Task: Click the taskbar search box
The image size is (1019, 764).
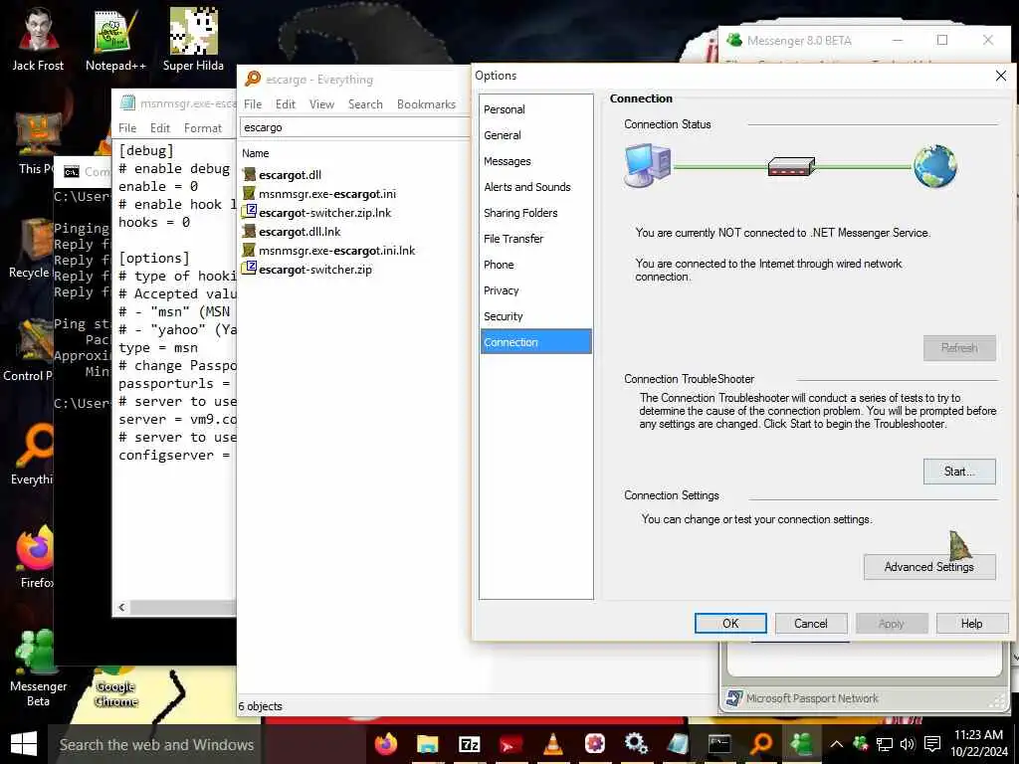Action: coord(156,744)
